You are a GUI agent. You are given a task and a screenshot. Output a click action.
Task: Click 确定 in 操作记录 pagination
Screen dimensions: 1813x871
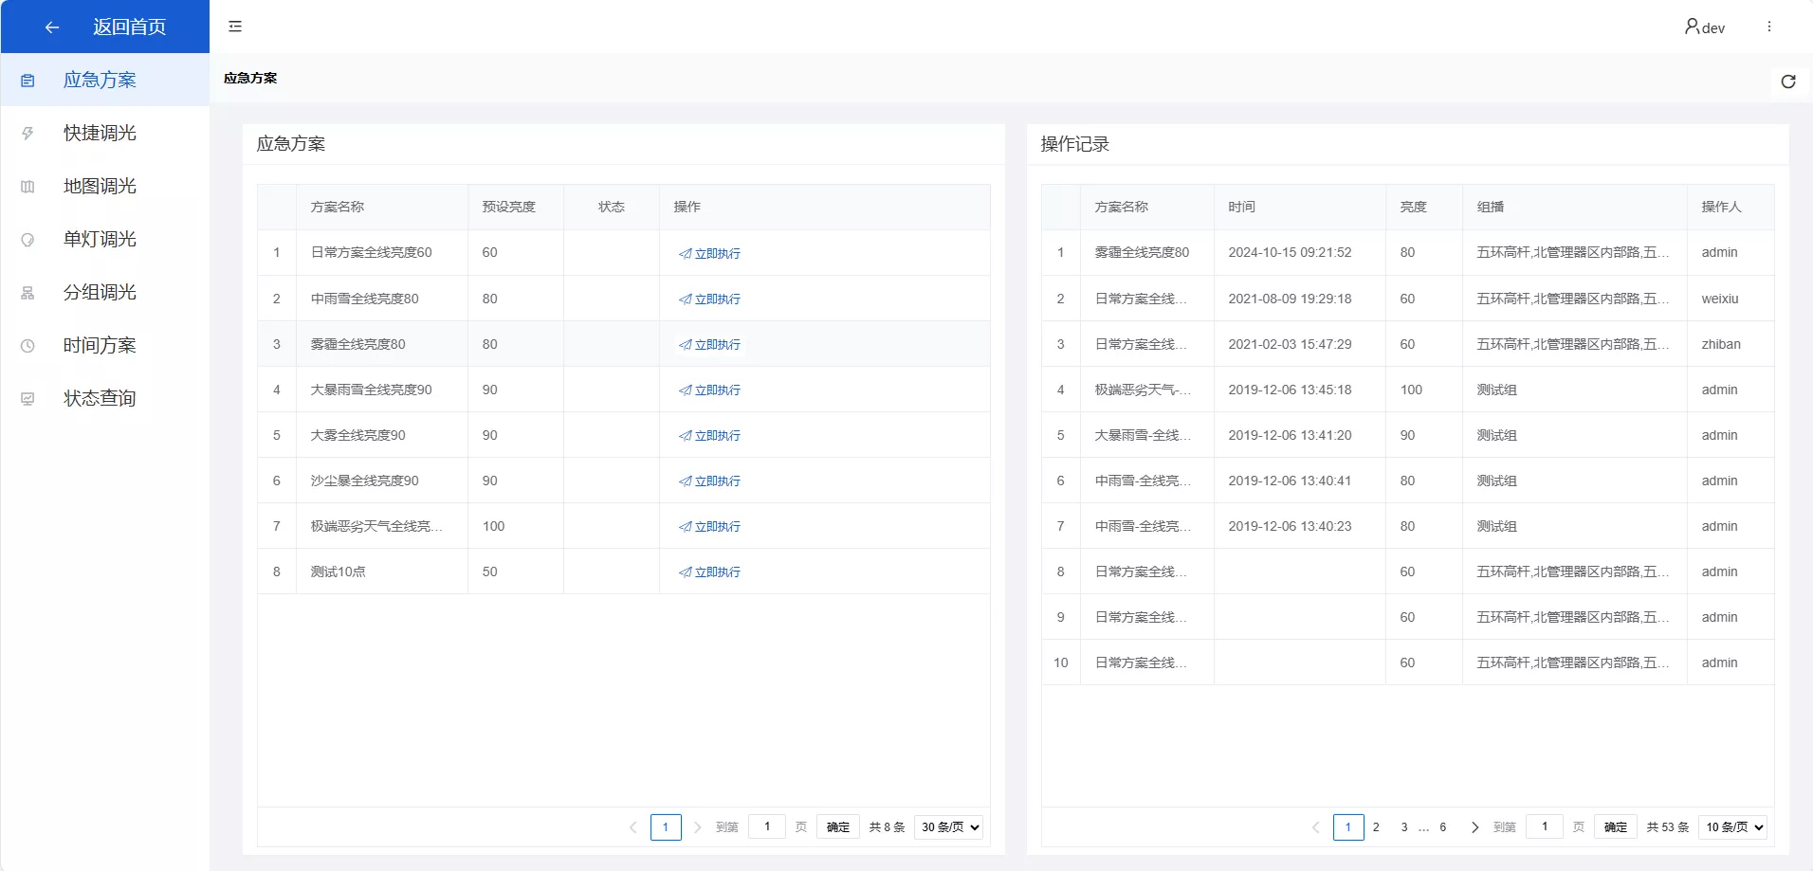coord(1616,827)
